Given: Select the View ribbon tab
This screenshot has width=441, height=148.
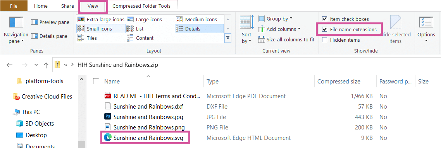Looking at the screenshot, I should tap(93, 6).
